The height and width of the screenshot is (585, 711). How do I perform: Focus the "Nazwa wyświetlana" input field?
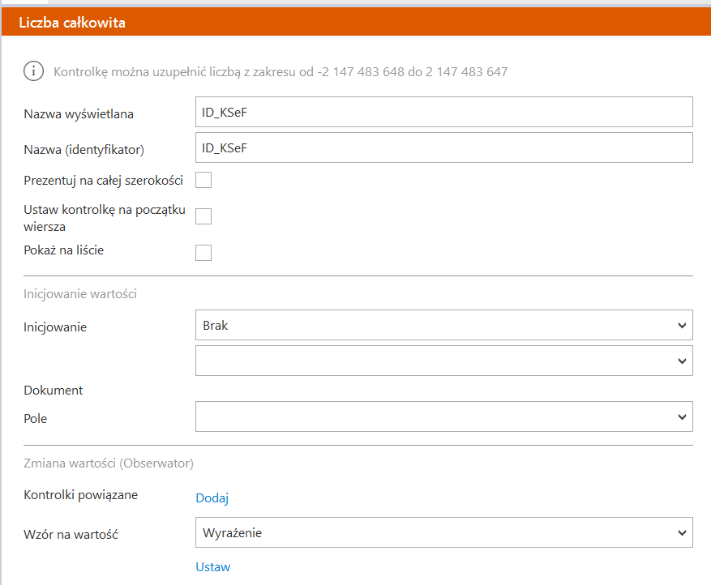coord(443,113)
